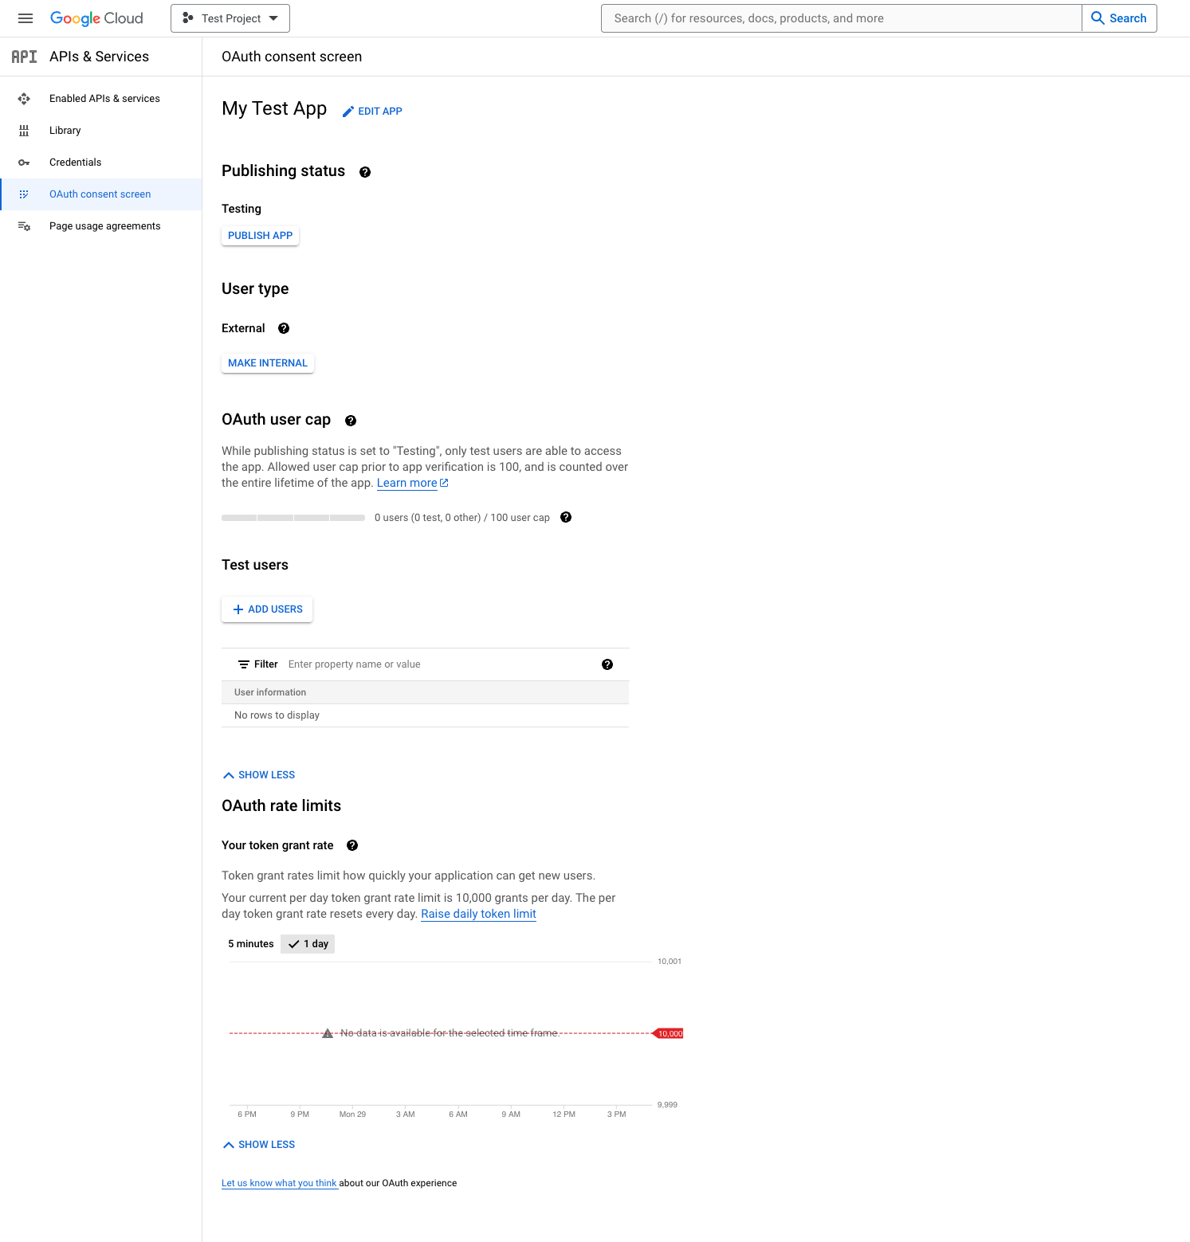The width and height of the screenshot is (1190, 1242).
Task: Open the Test Project selector dropdown
Action: click(230, 18)
